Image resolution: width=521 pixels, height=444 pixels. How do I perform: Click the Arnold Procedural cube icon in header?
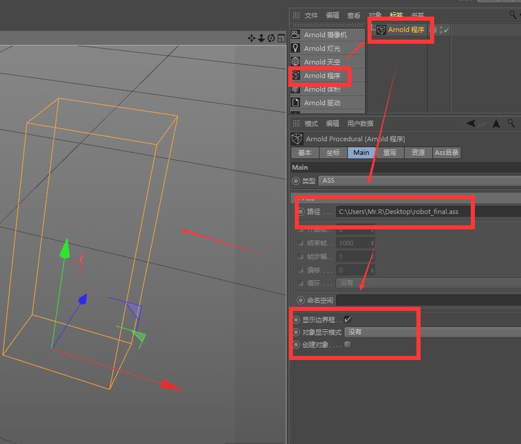pyautogui.click(x=297, y=139)
